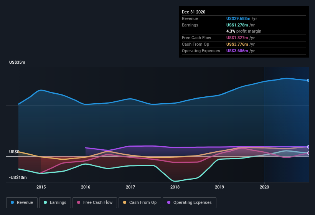Click the 2017 x-axis label
The image size is (315, 215).
pyautogui.click(x=130, y=187)
